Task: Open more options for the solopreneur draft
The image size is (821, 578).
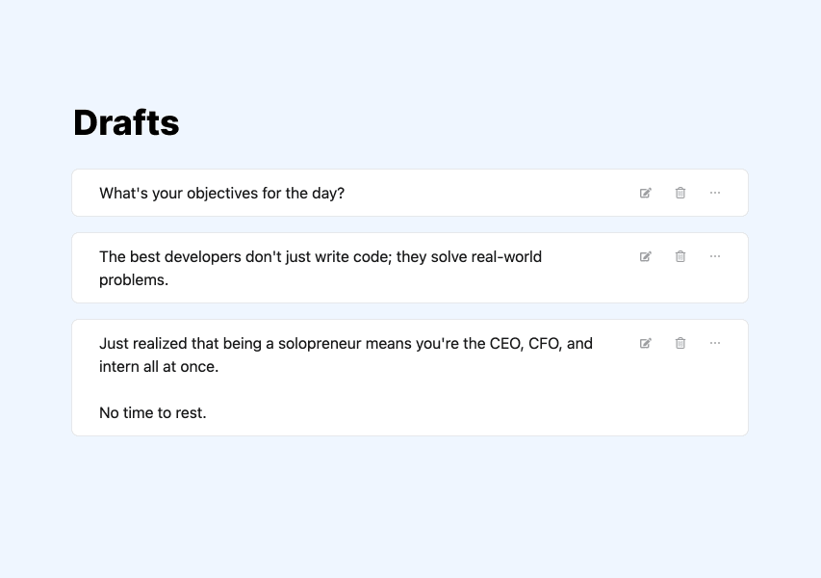Action: point(715,343)
